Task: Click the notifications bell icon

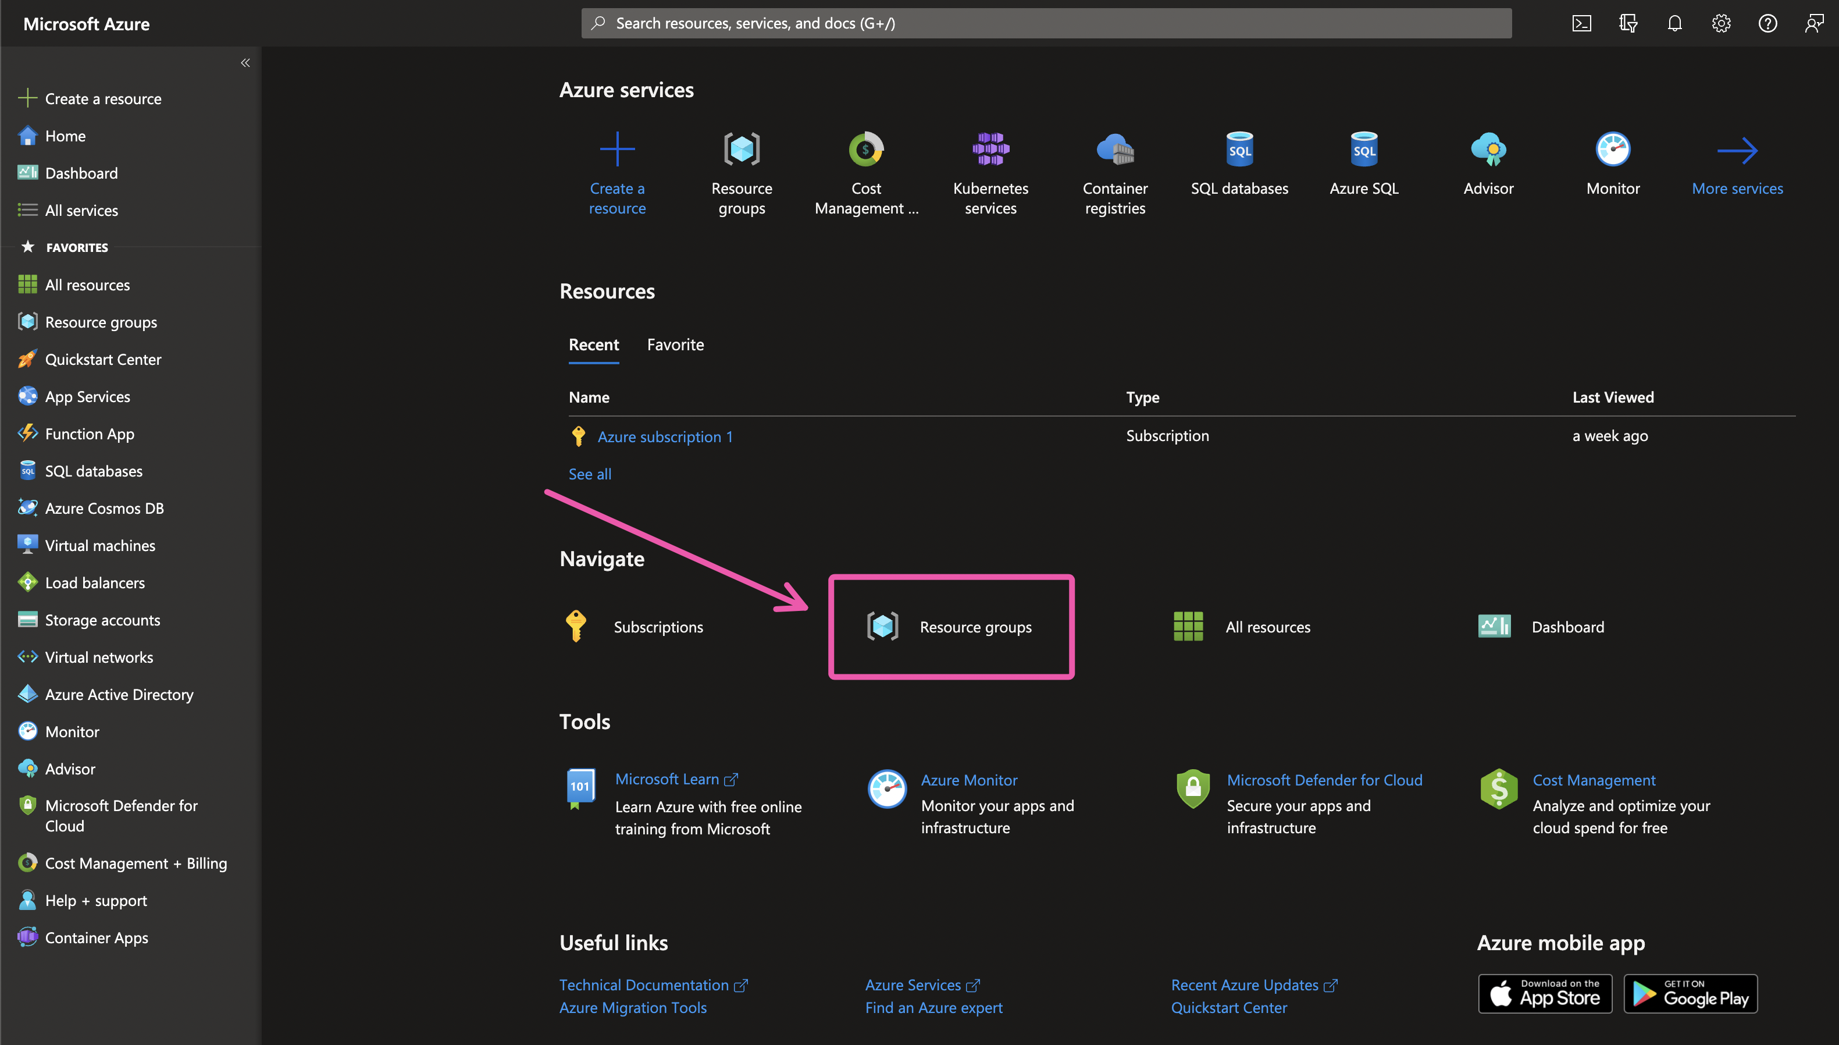Action: coord(1674,24)
